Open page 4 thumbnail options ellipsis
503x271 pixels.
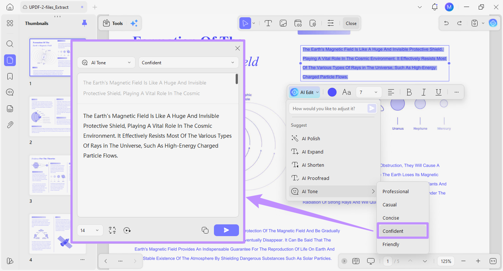tap(82, 259)
